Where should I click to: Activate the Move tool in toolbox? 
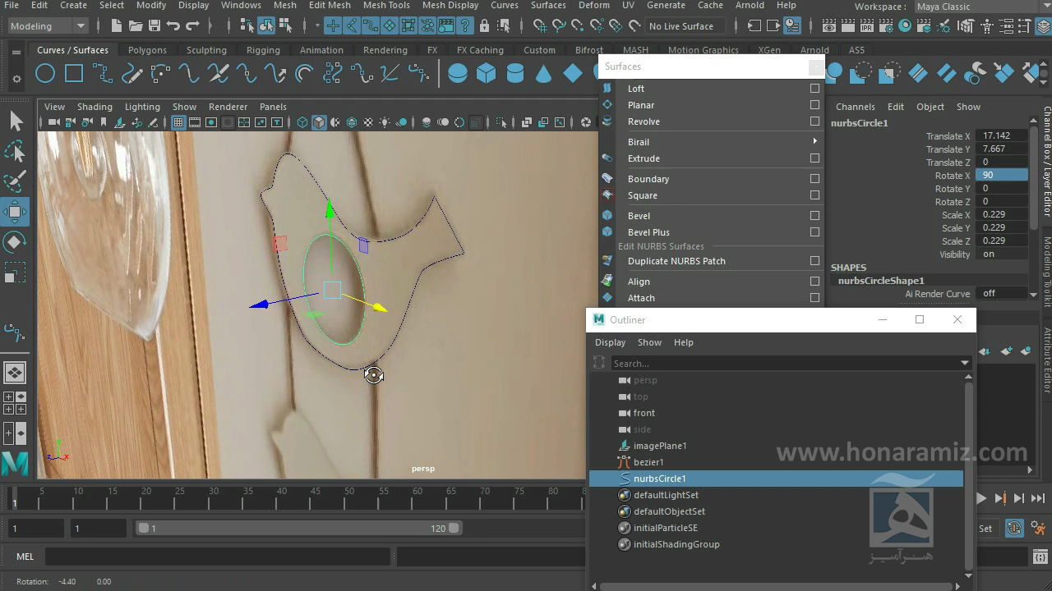coord(15,212)
